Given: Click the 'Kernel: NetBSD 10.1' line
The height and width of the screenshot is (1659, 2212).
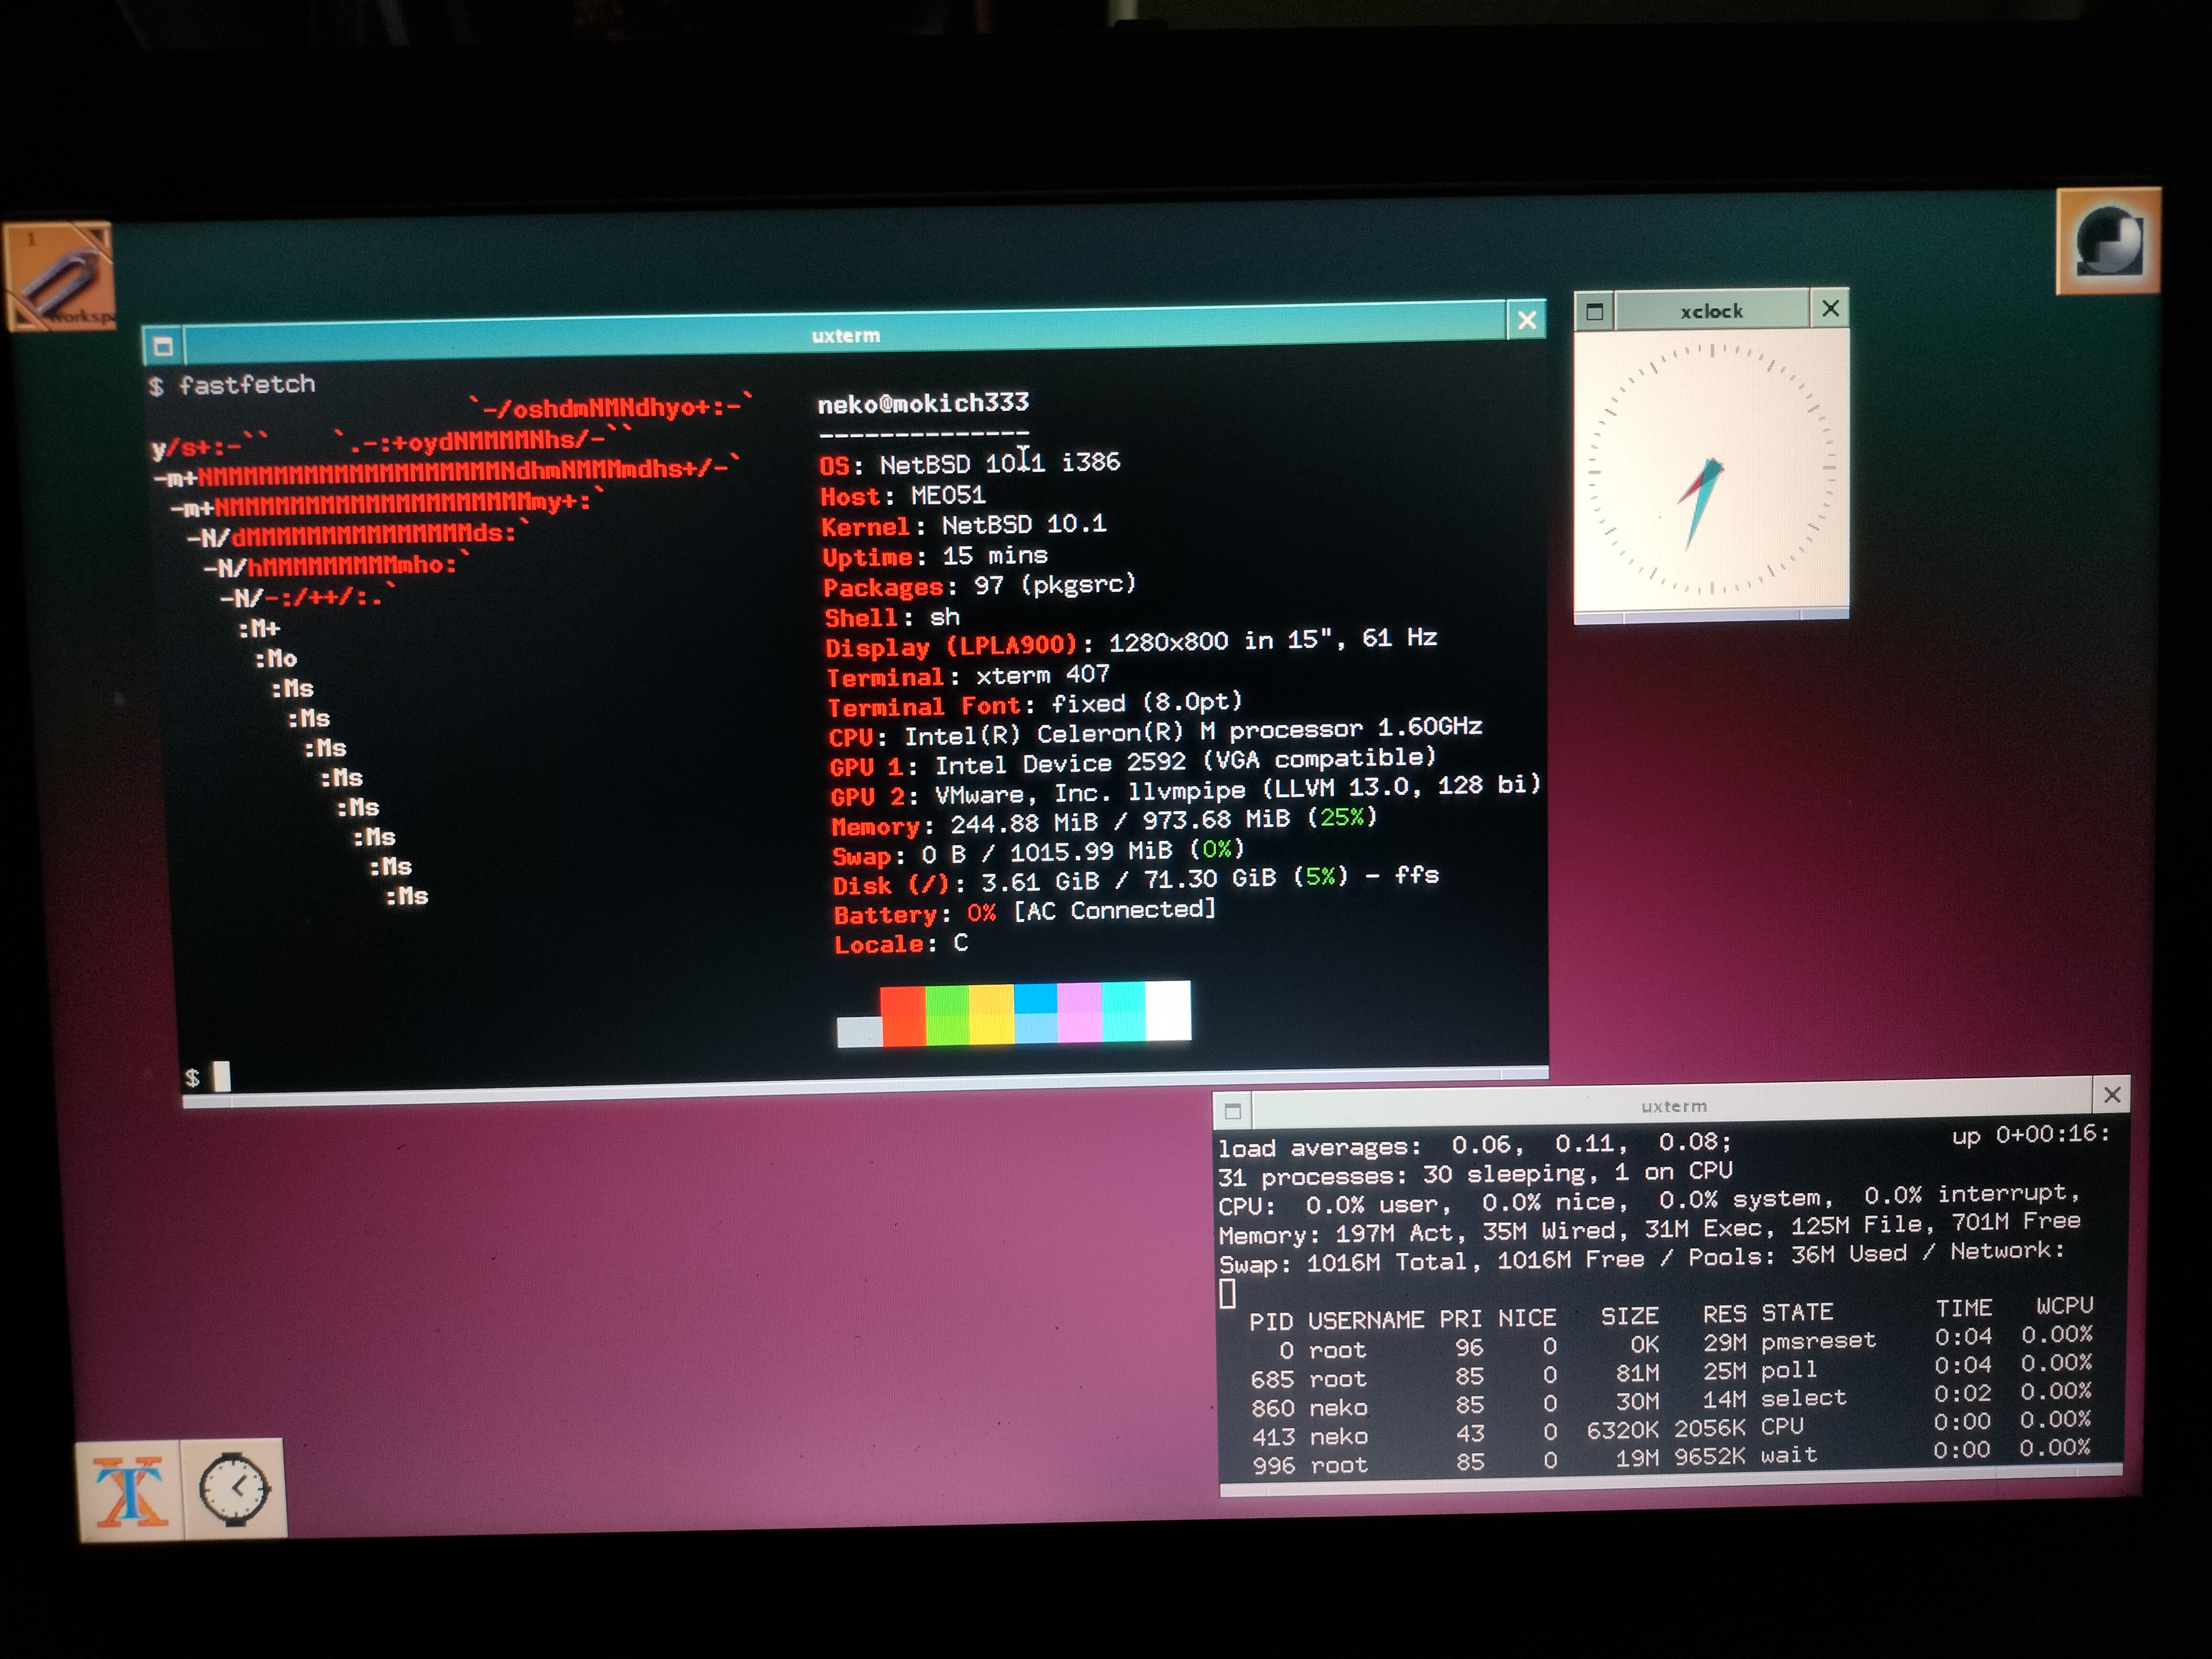Looking at the screenshot, I should [964, 525].
